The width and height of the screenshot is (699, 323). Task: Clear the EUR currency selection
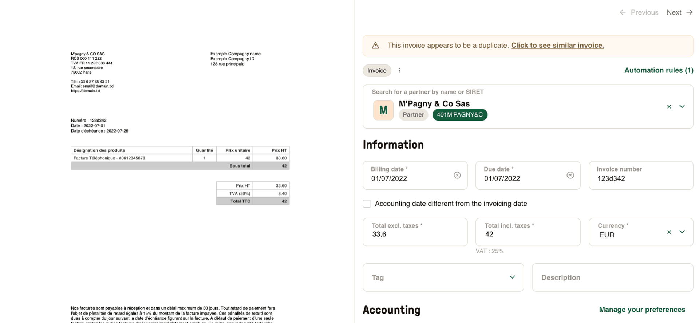[x=669, y=232]
